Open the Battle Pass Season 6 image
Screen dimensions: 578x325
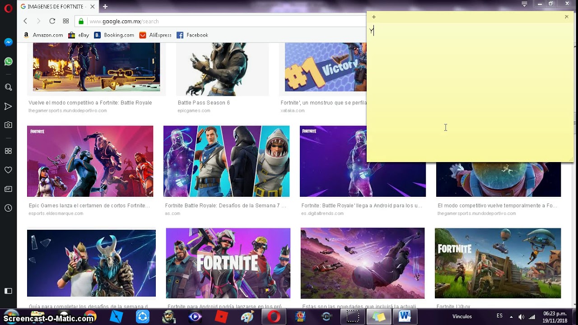click(x=222, y=69)
